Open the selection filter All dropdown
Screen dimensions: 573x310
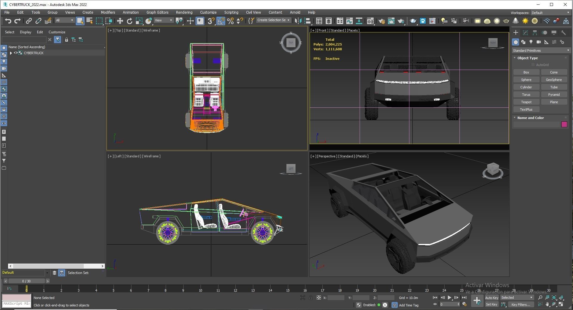[x=64, y=20]
